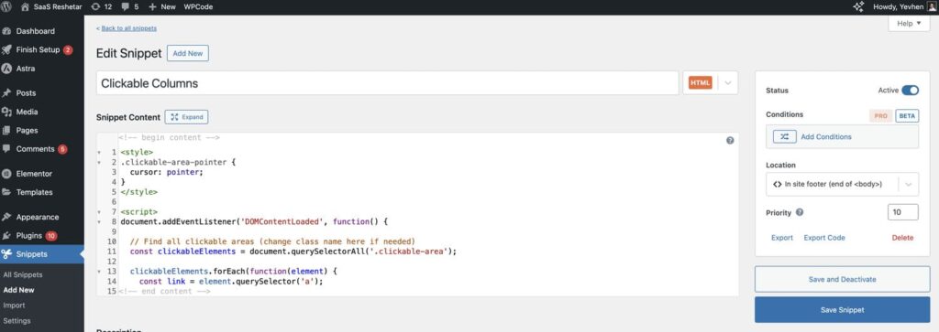Viewport: 939px width, 332px height.
Task: Open the comments bubble icon showing 5
Action: click(125, 7)
